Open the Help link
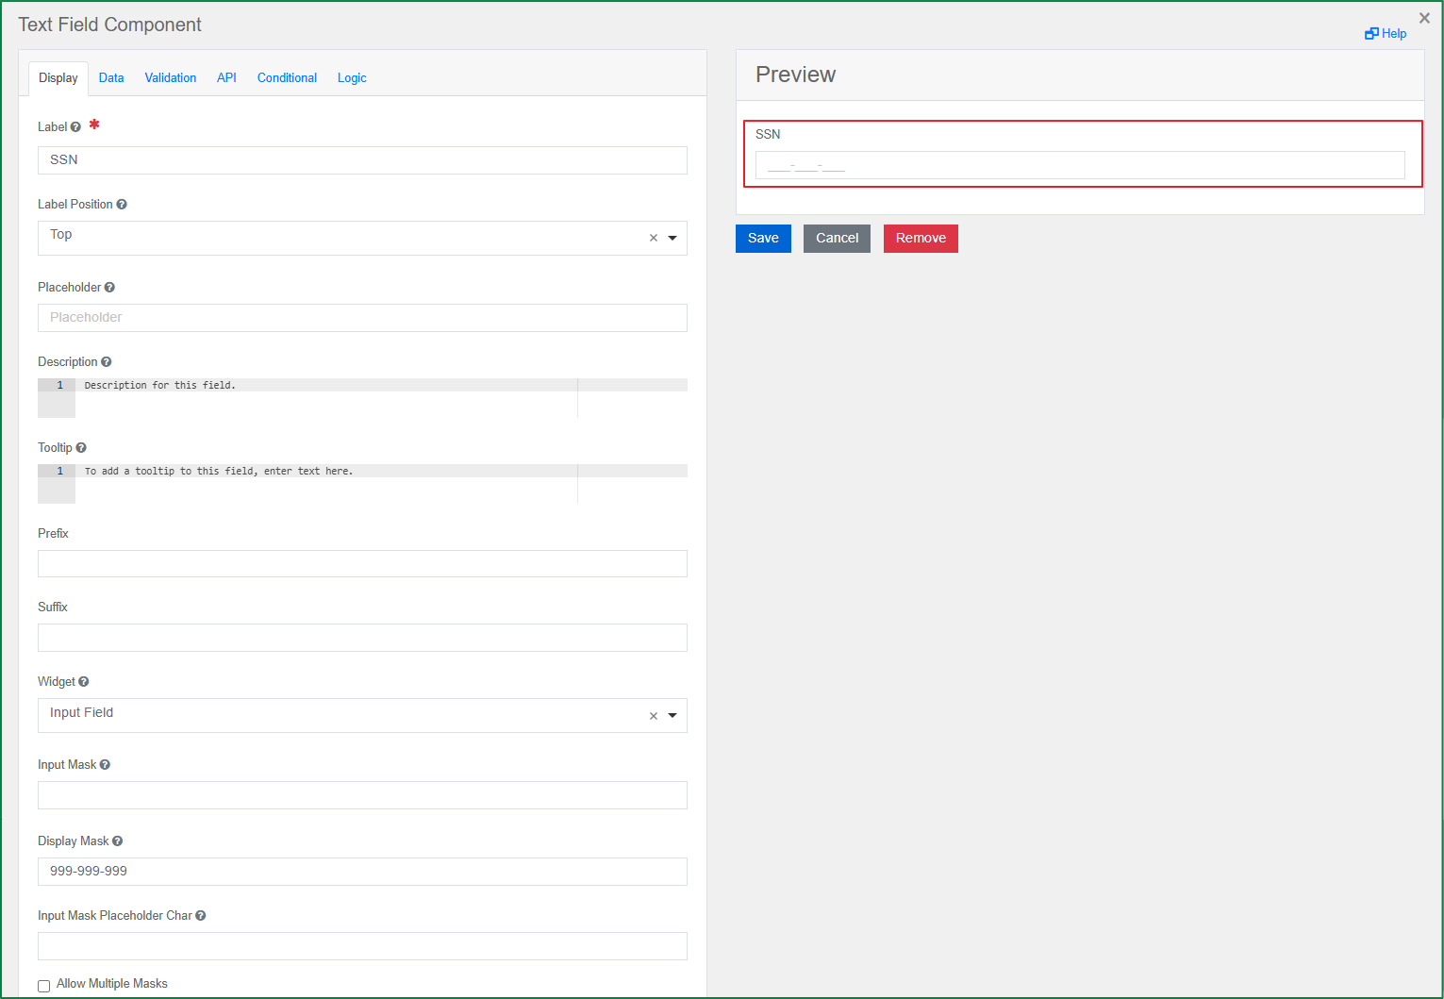1444x999 pixels. tap(1386, 34)
